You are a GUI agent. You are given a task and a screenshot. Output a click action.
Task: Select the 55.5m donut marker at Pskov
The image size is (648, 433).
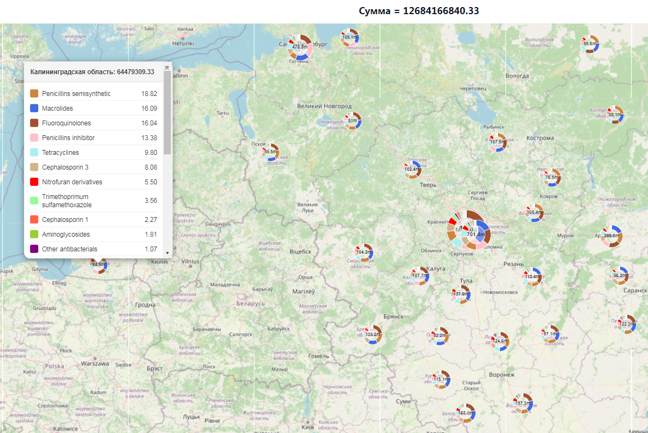tap(270, 152)
